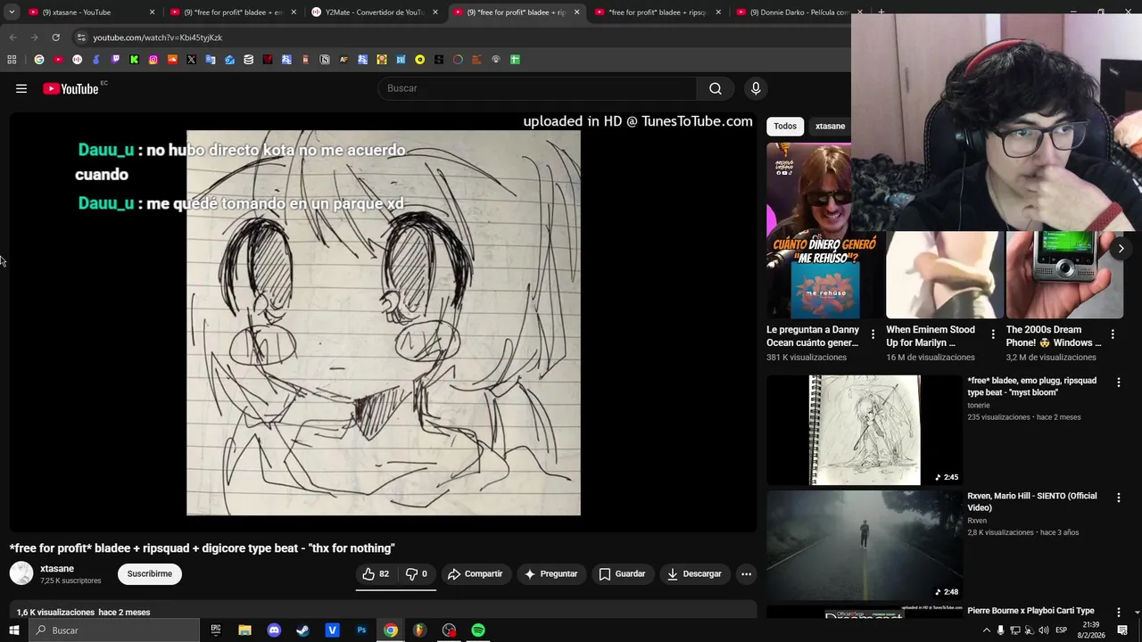Open FL Studio from taskbar
Screen dimensions: 1142x642
coord(419,630)
